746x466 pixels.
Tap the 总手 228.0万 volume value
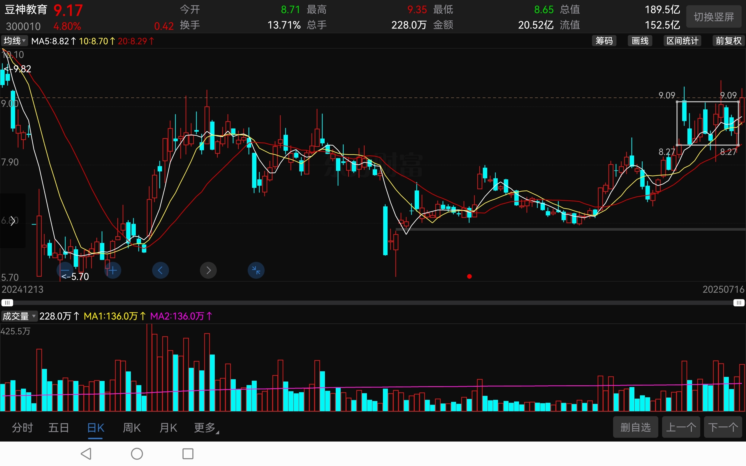[x=409, y=25]
